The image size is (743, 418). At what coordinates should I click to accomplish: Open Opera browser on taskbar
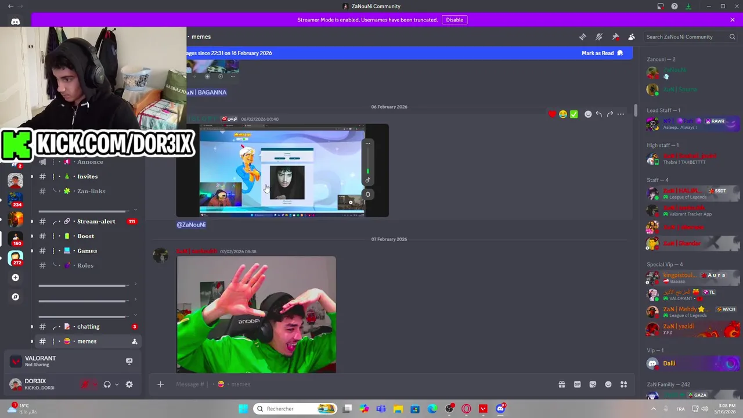[466, 409]
